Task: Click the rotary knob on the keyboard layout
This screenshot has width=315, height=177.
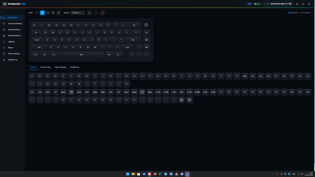Action: tap(146, 25)
